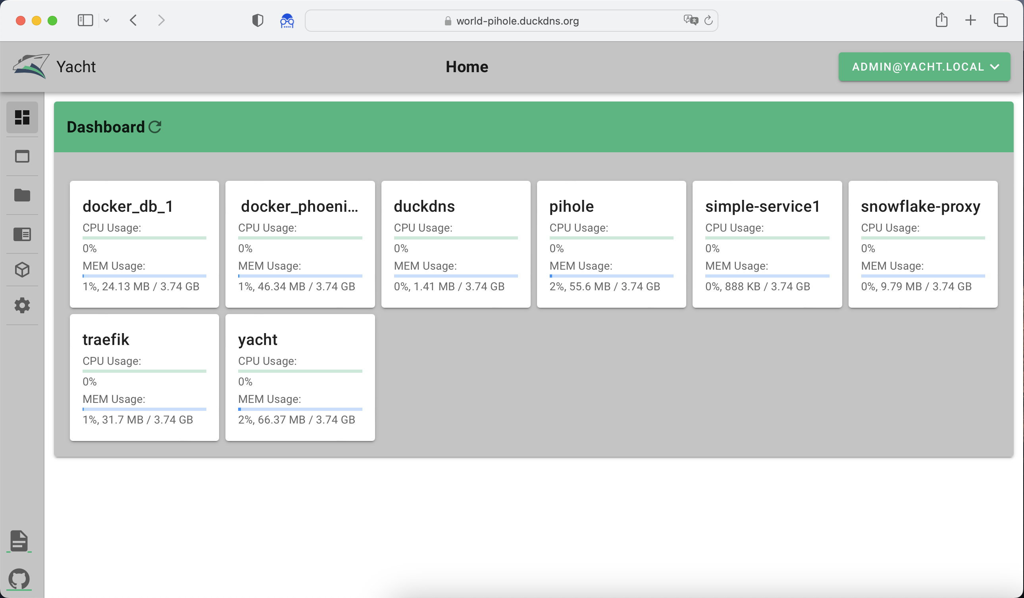Click the Safari share button
The width and height of the screenshot is (1024, 598).
pos(941,20)
